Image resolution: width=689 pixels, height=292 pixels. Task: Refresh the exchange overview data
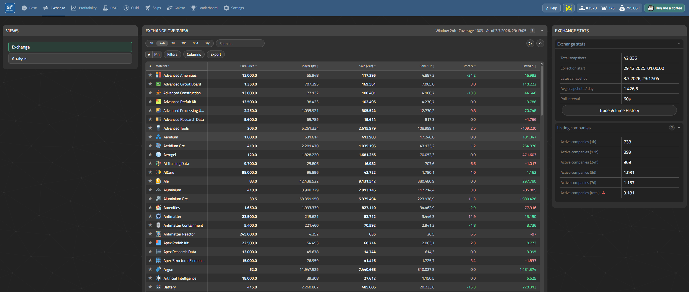[530, 44]
